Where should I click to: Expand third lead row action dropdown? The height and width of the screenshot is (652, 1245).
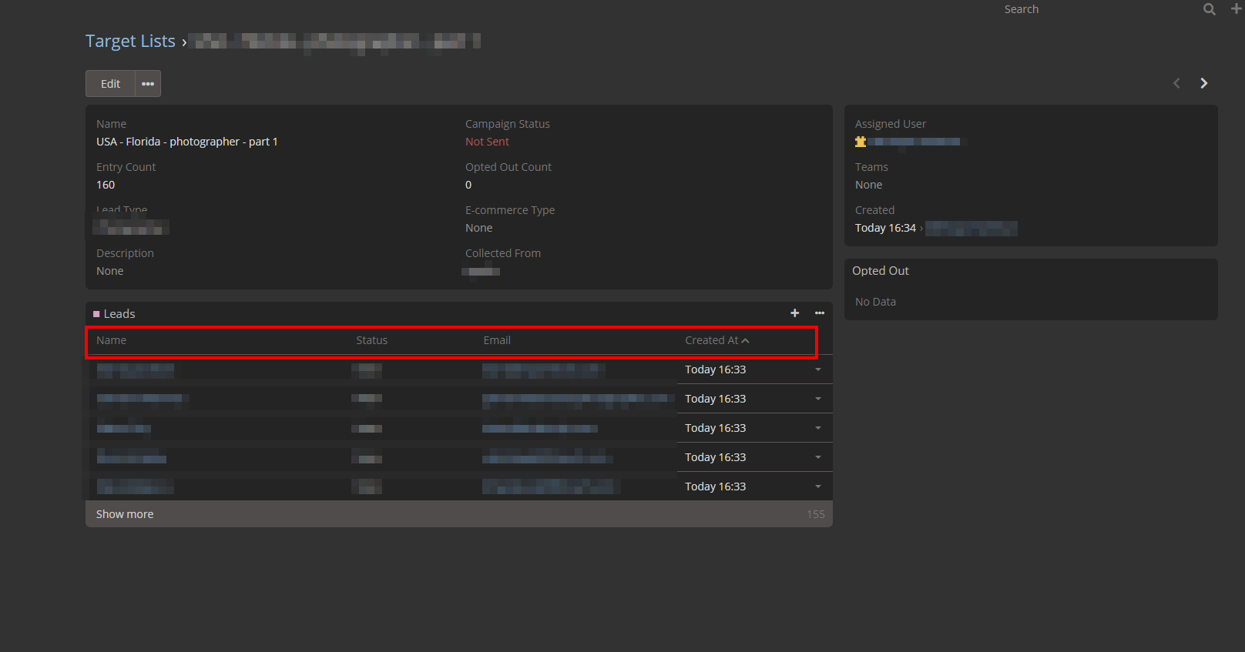817,428
